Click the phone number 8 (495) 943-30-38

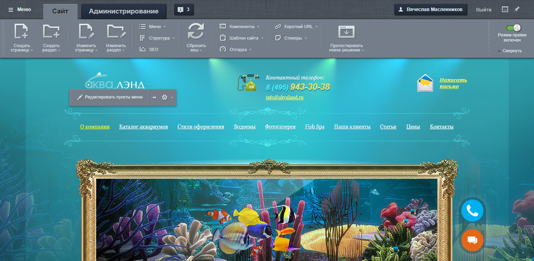[298, 87]
